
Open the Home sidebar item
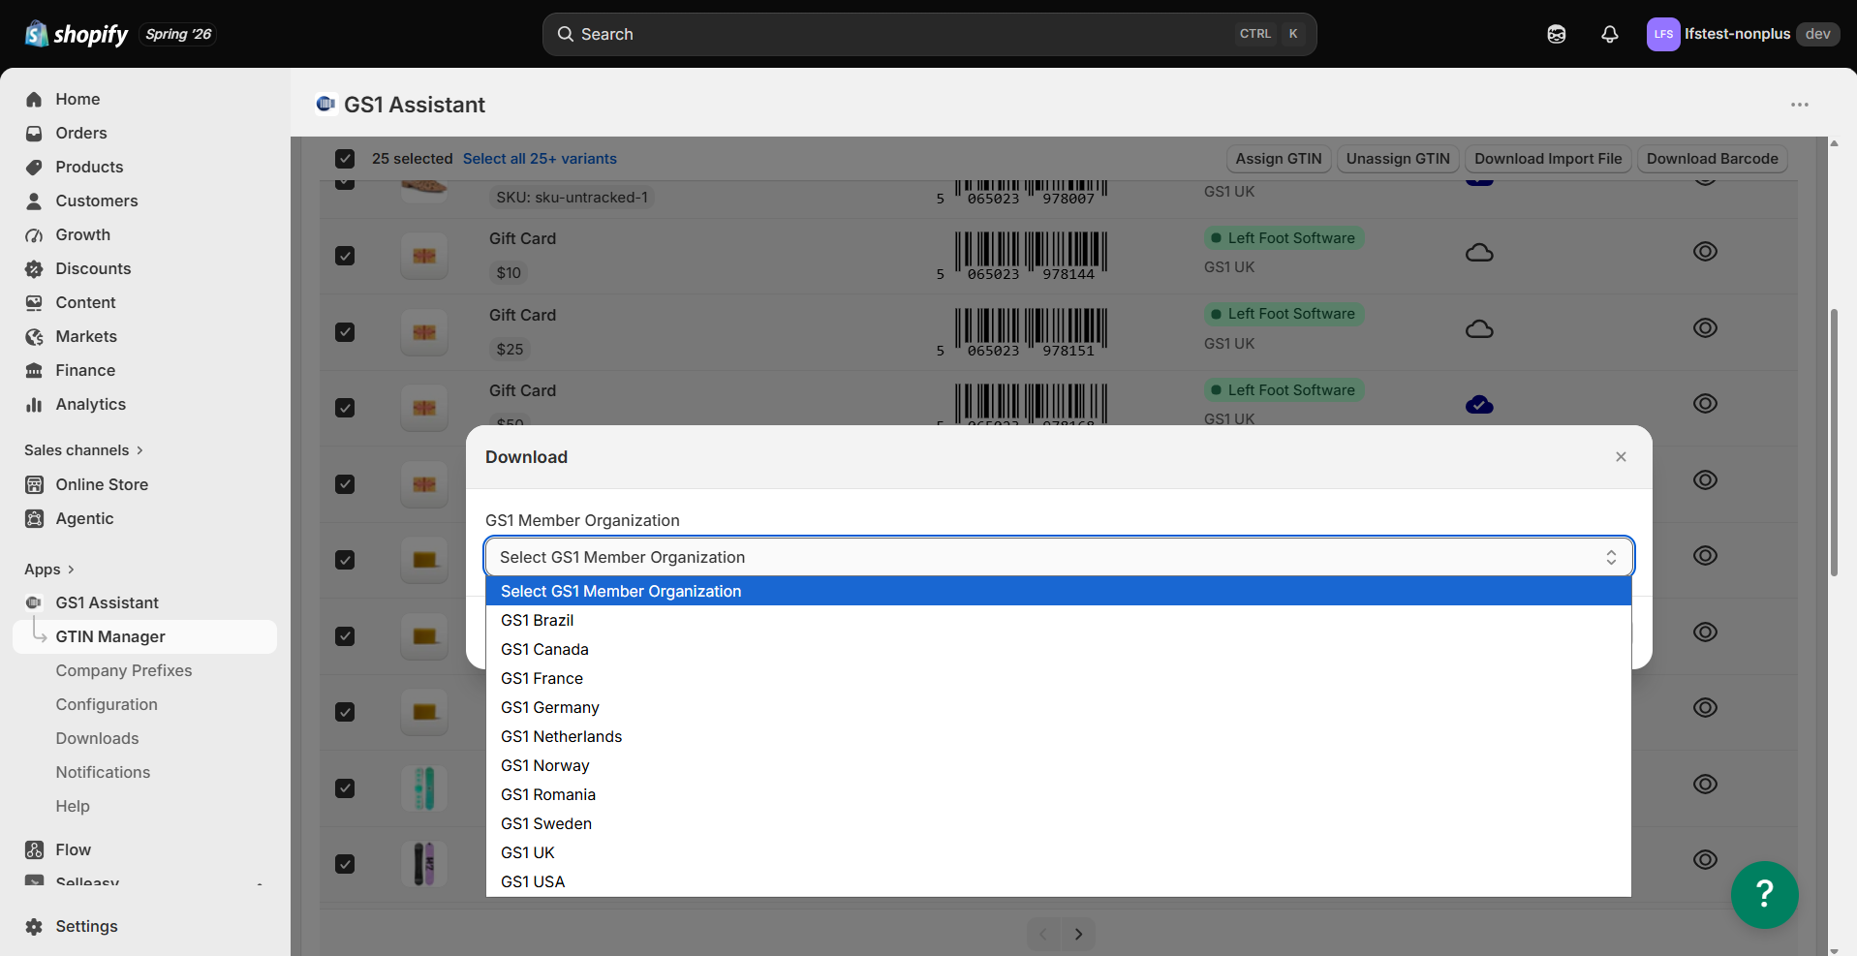pyautogui.click(x=77, y=99)
